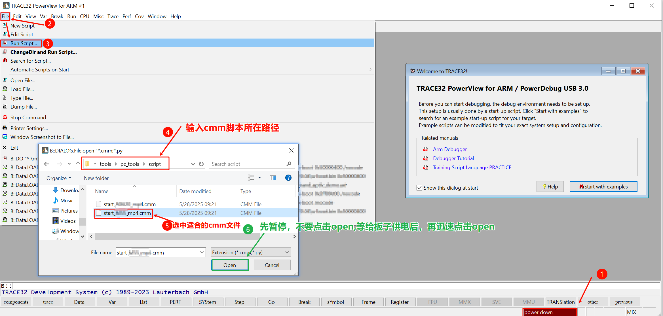This screenshot has width=663, height=316.
Task: Open the Organize dropdown menu
Action: pyautogui.click(x=59, y=178)
